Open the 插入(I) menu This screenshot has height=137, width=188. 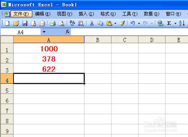point(86,14)
